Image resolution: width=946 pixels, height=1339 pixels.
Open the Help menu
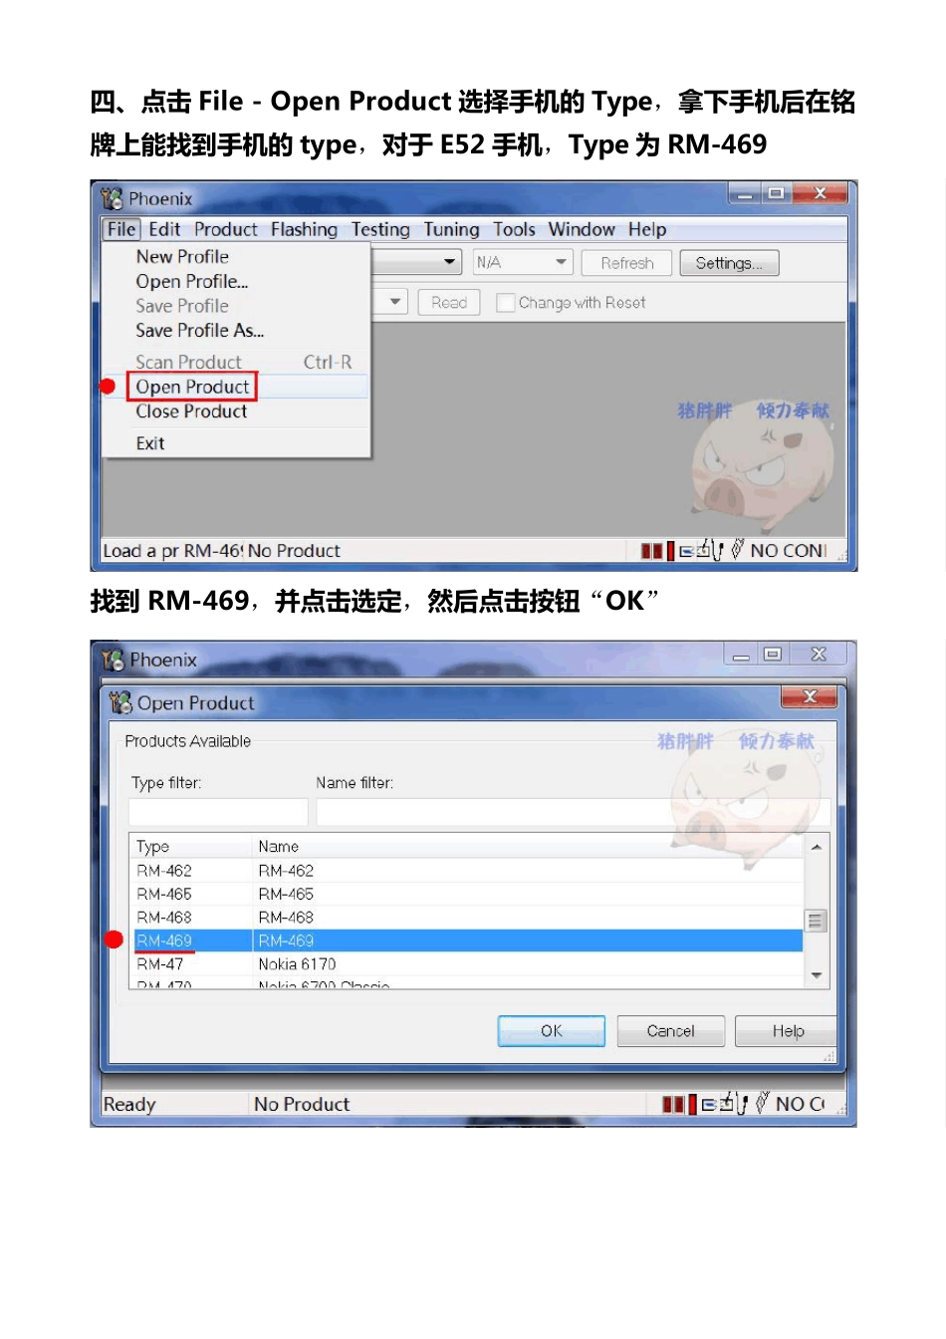(647, 229)
